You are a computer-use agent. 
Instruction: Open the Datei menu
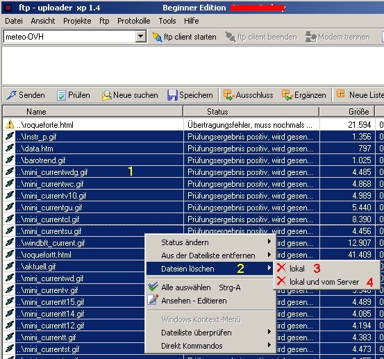14,21
